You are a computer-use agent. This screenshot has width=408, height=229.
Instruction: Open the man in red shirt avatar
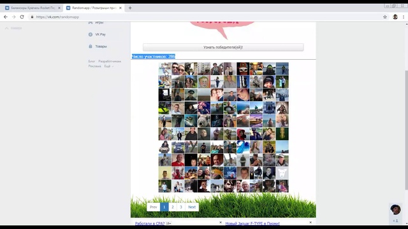coord(178,160)
